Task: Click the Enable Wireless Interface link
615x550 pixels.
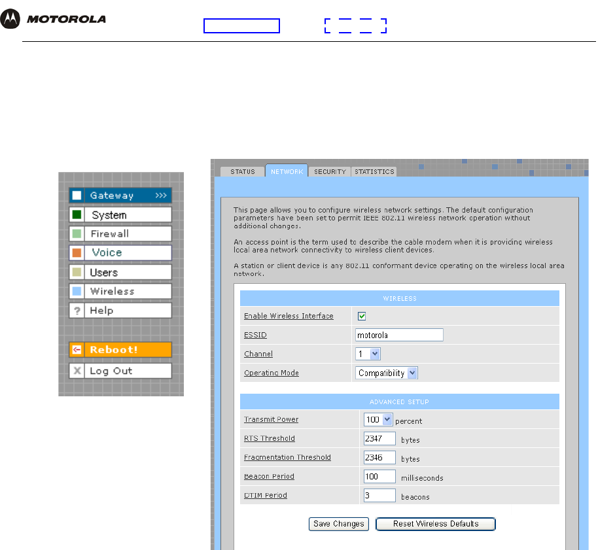Action: coord(289,316)
